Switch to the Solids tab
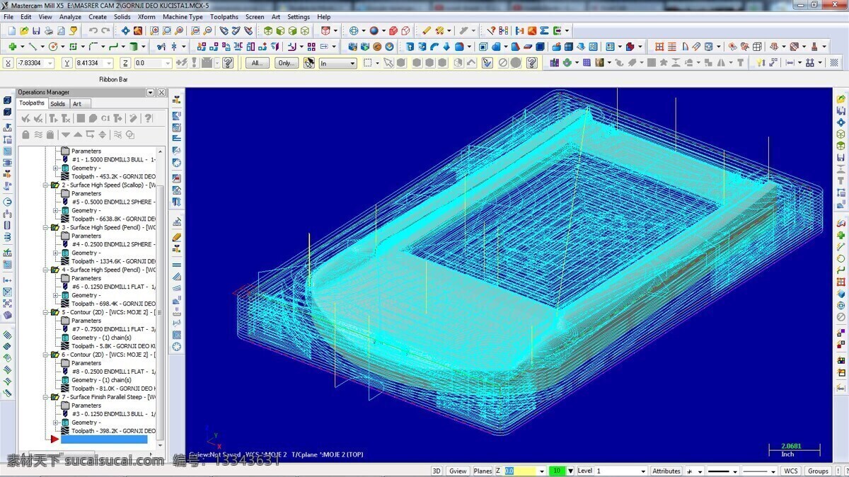This screenshot has height=477, width=849. point(57,103)
